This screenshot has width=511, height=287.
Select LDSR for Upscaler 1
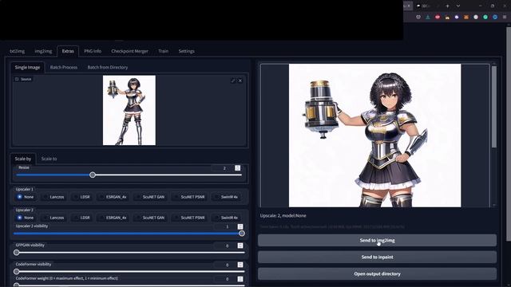point(81,197)
